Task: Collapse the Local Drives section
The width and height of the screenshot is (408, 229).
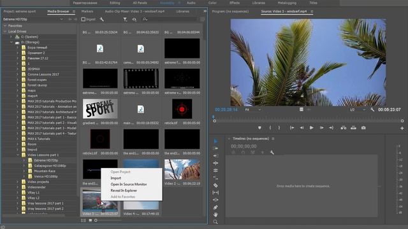Action: (x=4, y=31)
